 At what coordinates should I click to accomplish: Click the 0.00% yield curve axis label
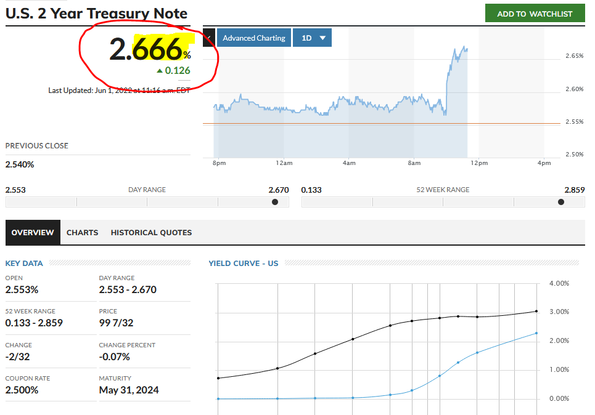559,398
